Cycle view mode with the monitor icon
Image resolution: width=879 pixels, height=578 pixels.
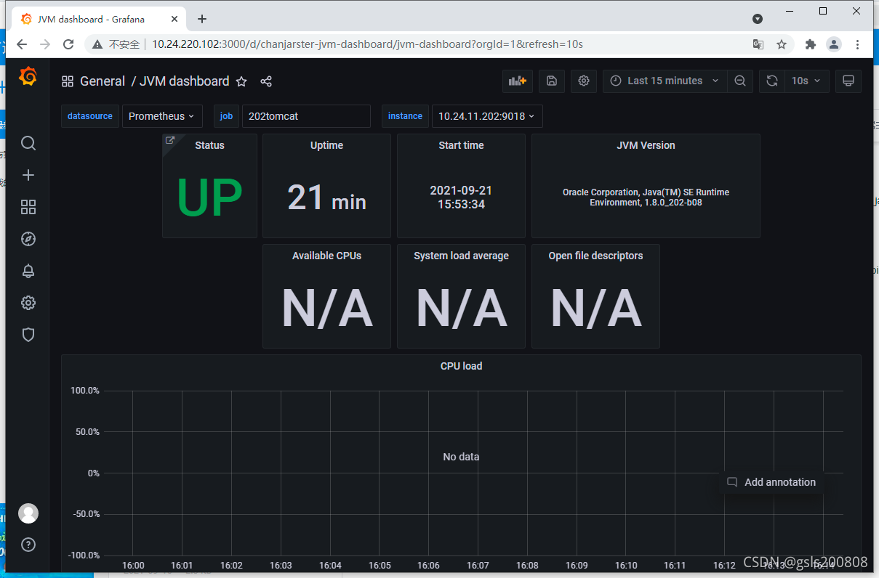tap(848, 81)
